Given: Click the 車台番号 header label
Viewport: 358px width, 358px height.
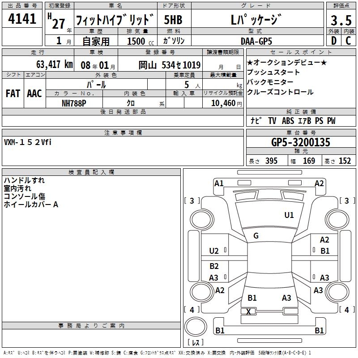Looking at the screenshot, I should (x=301, y=132).
